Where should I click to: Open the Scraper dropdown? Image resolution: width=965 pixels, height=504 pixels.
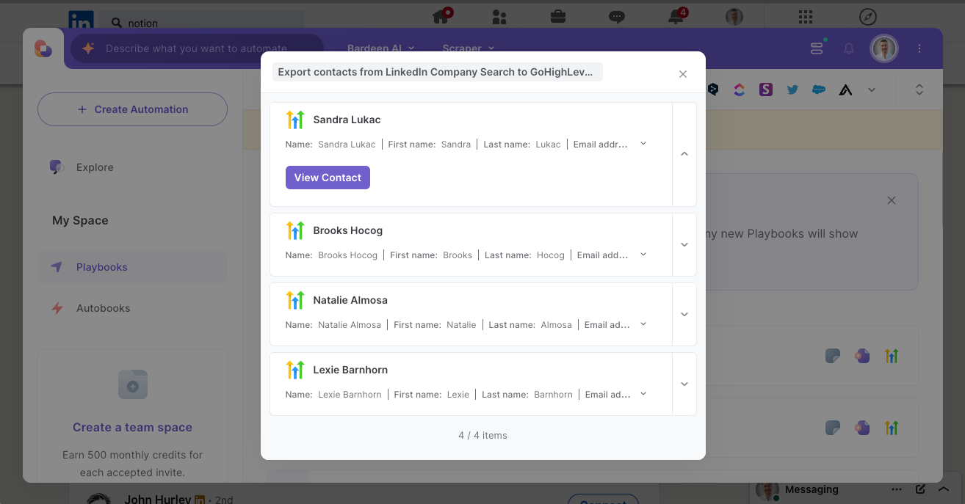469,48
